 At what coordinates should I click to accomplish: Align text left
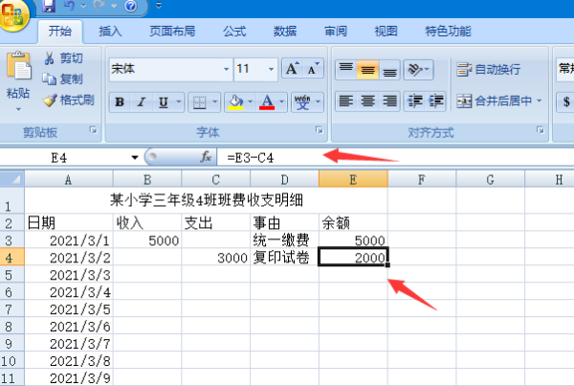click(346, 101)
